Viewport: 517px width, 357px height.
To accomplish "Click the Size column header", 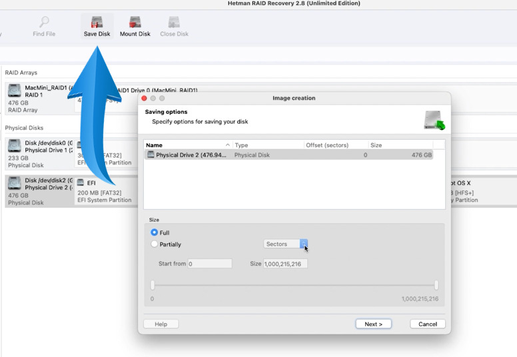I will (x=400, y=145).
